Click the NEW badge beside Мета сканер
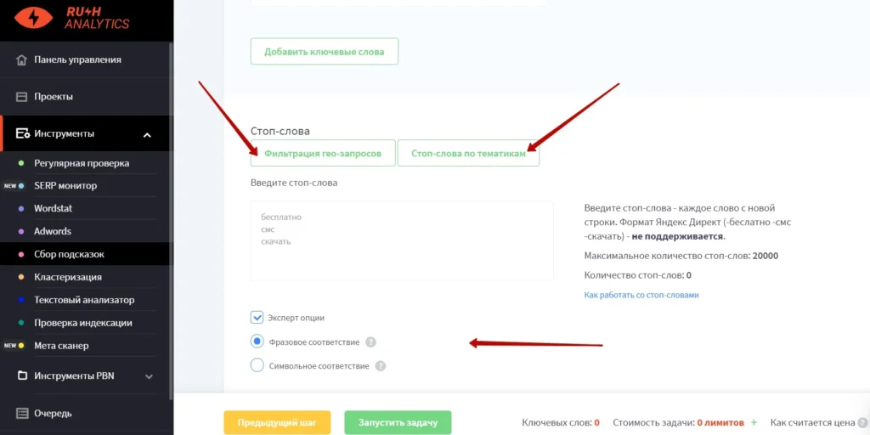Viewport: 870px width, 435px height. tap(10, 346)
